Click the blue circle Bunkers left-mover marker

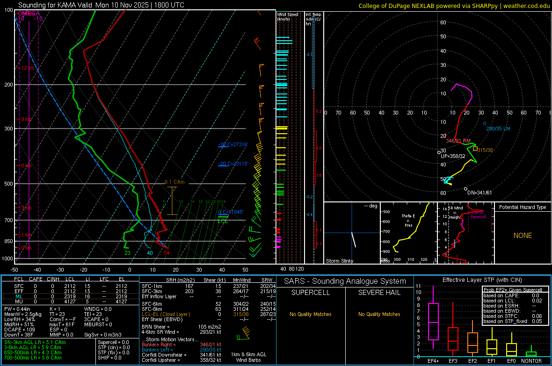(x=485, y=123)
